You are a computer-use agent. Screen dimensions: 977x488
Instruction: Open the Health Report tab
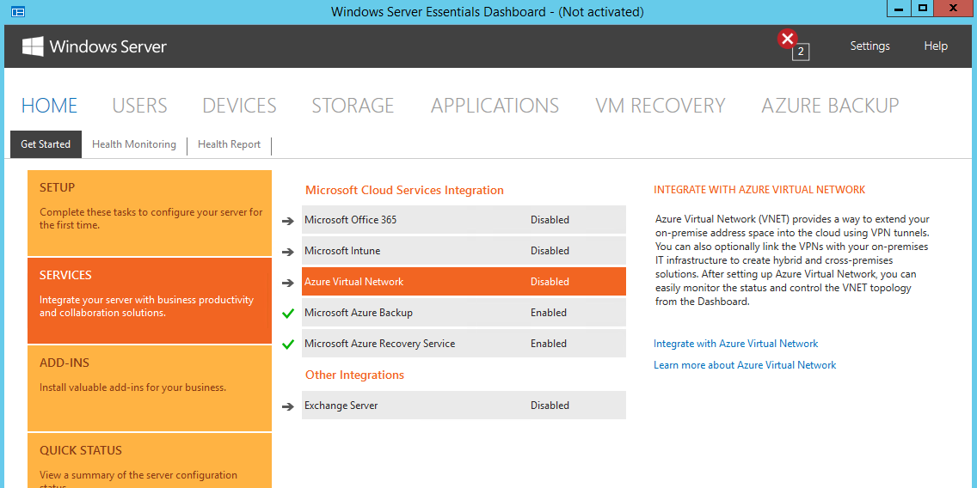point(230,144)
